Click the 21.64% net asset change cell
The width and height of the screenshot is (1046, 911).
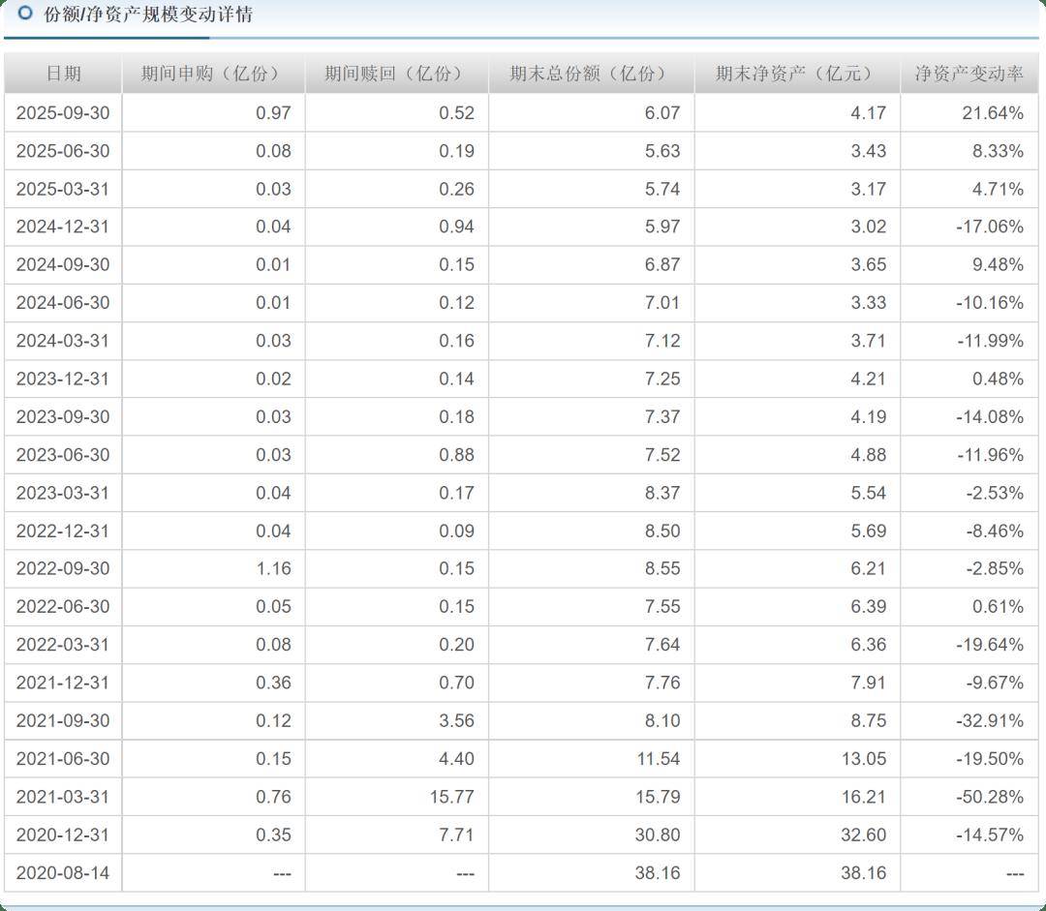pos(992,113)
